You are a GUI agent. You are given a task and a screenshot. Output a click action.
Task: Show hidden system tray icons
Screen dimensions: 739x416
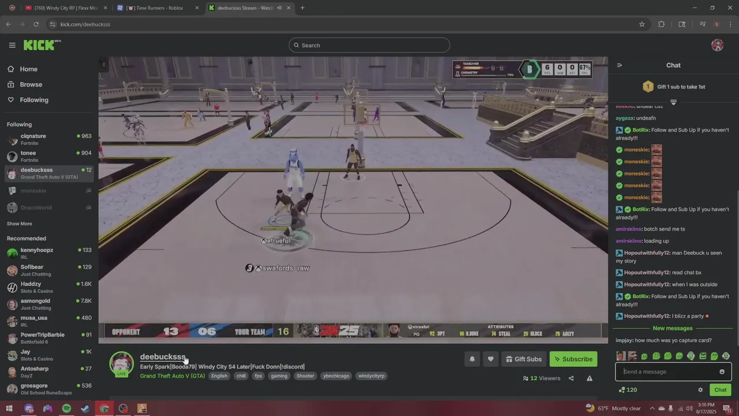[x=651, y=408]
